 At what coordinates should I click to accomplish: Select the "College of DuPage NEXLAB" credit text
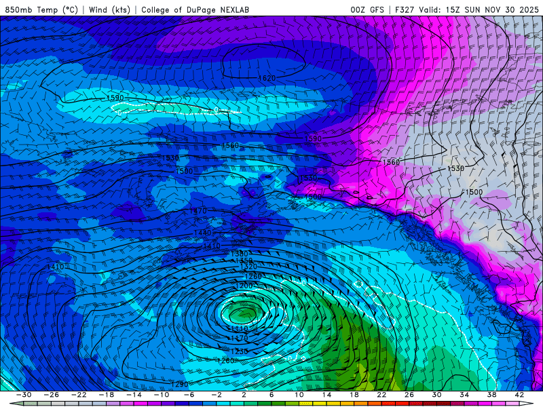(x=195, y=9)
